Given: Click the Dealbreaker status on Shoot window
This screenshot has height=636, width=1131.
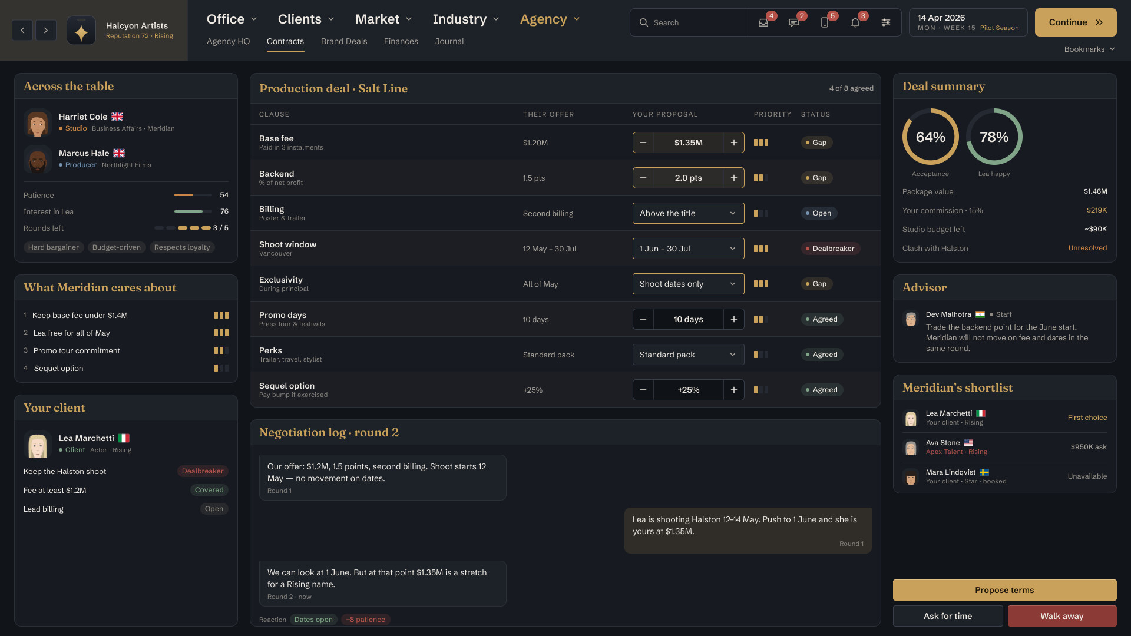Looking at the screenshot, I should pyautogui.click(x=831, y=249).
